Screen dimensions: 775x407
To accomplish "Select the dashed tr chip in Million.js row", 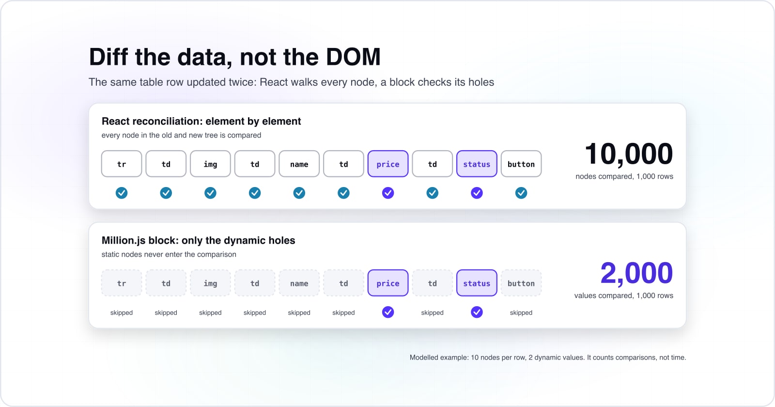I will click(x=122, y=283).
